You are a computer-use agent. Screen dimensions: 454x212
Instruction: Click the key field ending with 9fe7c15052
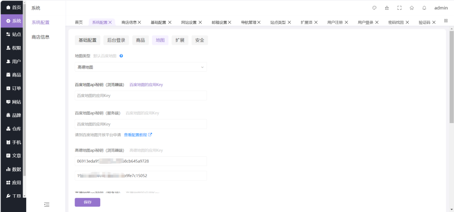141,176
